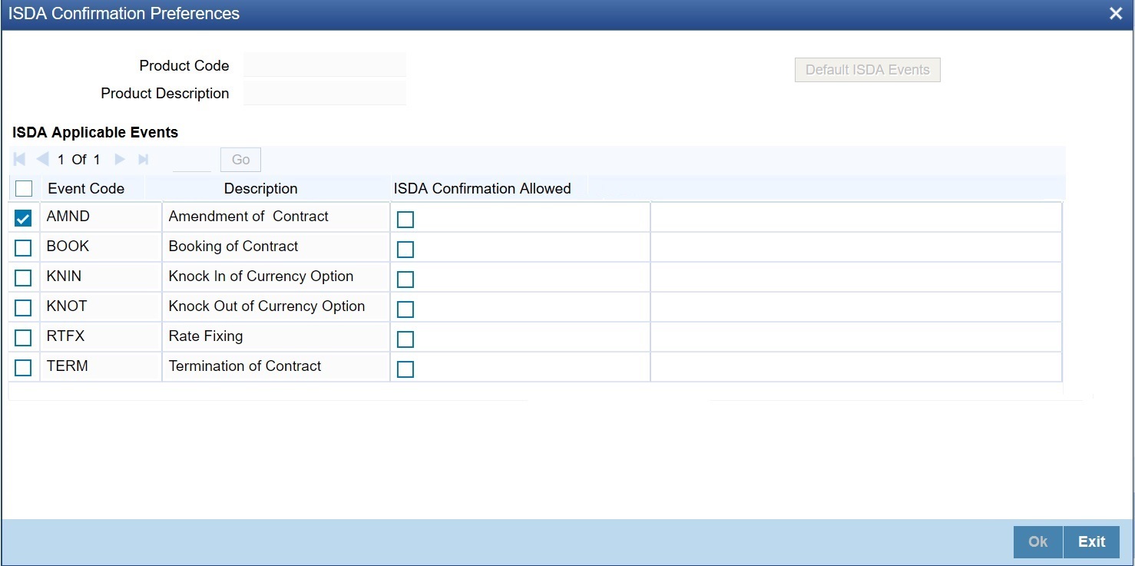Click the RTFX event code cell

tap(101, 336)
